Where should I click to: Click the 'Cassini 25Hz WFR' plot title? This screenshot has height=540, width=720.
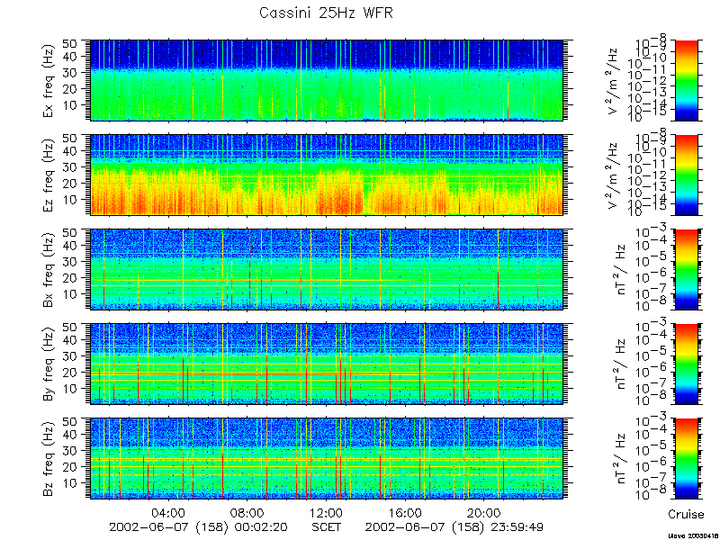coord(326,13)
